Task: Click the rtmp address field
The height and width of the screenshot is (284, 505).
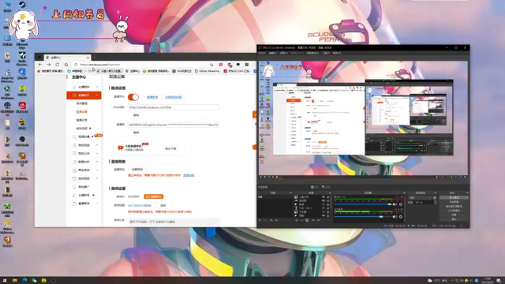Action: click(x=174, y=107)
